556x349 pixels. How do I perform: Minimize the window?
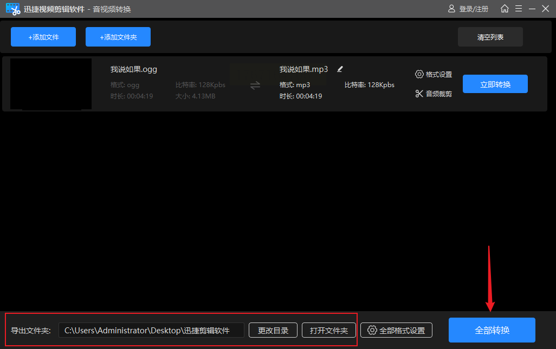coord(532,9)
